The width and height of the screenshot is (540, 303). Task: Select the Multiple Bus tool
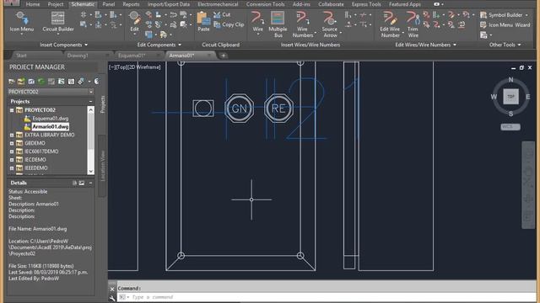click(x=278, y=24)
